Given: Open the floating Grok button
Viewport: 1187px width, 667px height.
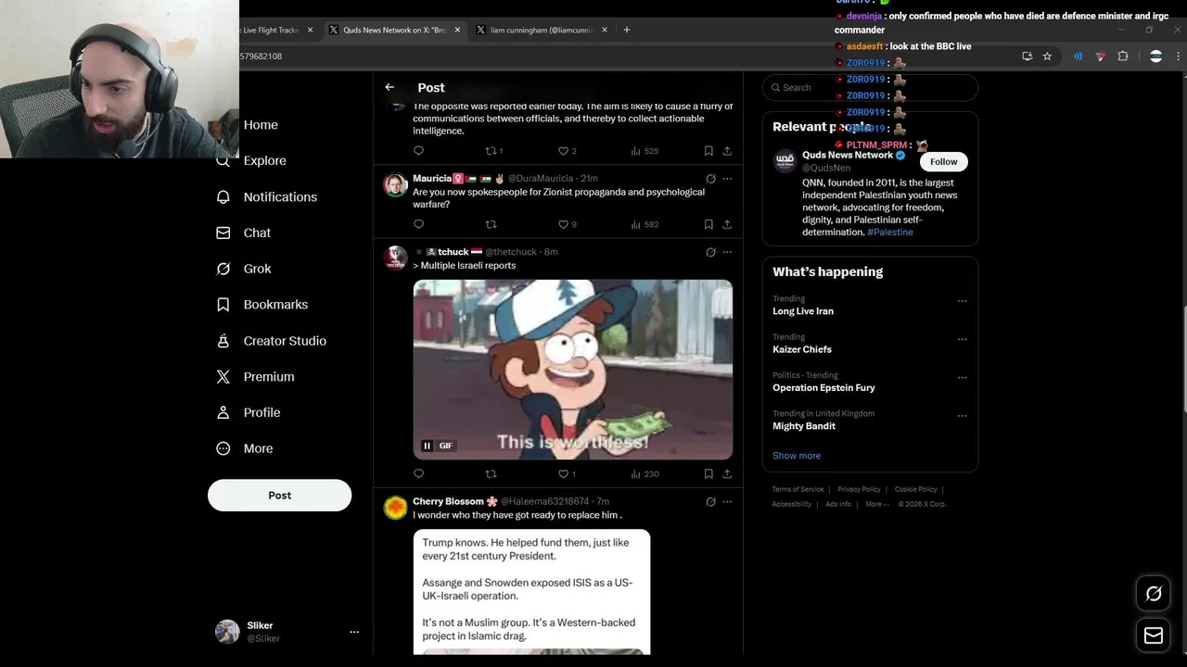Looking at the screenshot, I should click(x=1154, y=594).
